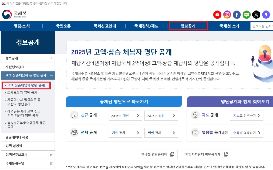Screen dimensions: 273x170
Task: Click the 개인 전체 full list button
Action: coord(125,133)
